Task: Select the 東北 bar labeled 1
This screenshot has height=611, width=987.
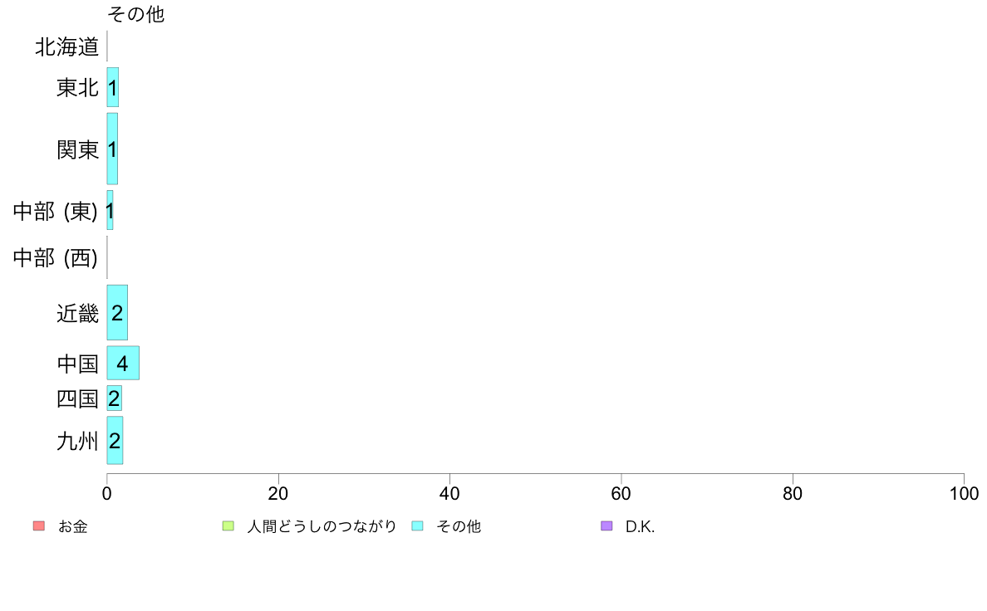Action: click(x=113, y=87)
